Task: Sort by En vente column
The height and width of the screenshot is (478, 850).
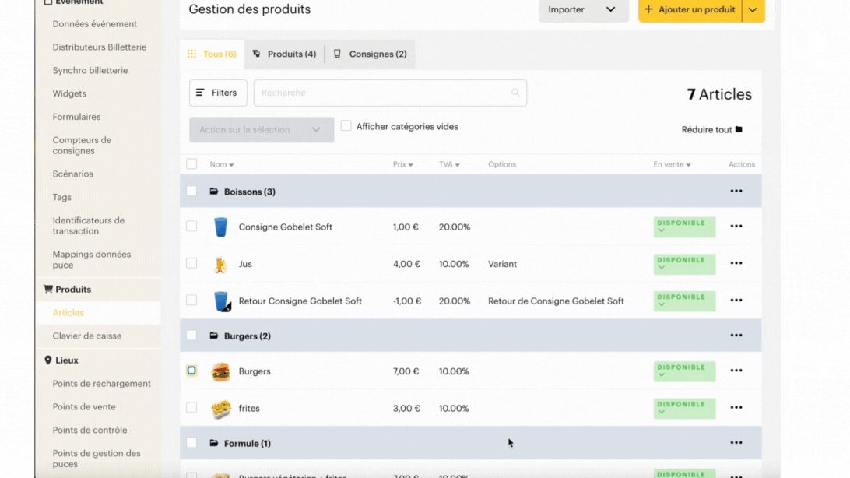Action: [x=672, y=164]
